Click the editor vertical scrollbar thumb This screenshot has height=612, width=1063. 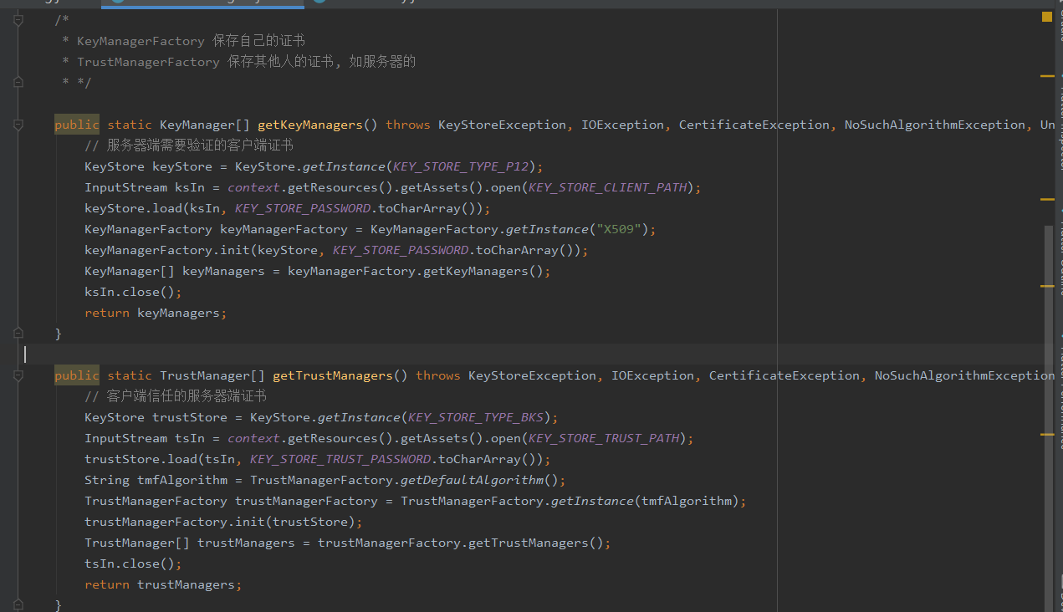[1049, 418]
